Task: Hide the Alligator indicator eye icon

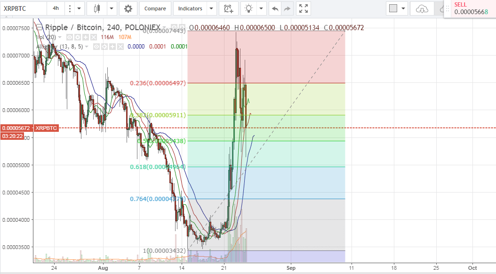Action: click(x=96, y=47)
